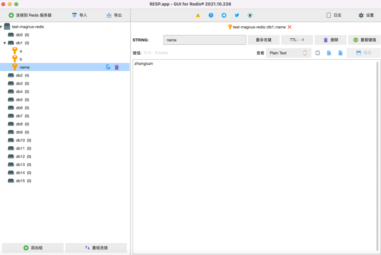
Task: Click 重载键值 reload value button
Action: [x=364, y=40]
